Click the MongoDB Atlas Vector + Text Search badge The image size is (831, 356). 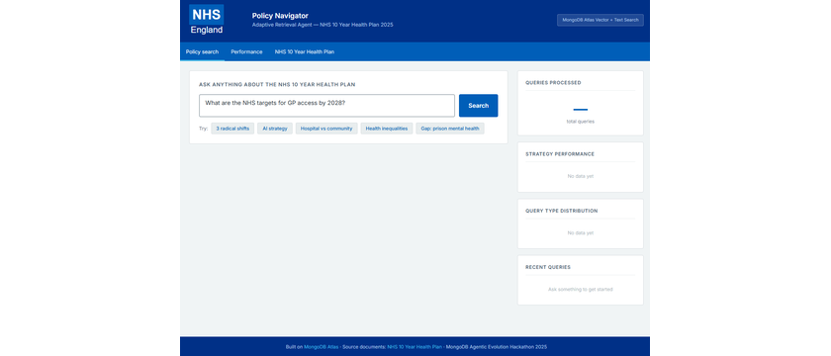pos(600,20)
